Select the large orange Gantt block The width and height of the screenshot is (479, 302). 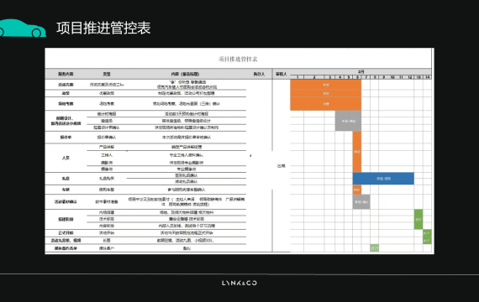point(326,95)
